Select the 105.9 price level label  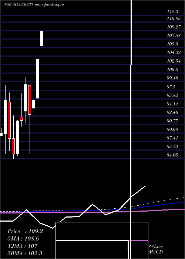tap(172, 44)
